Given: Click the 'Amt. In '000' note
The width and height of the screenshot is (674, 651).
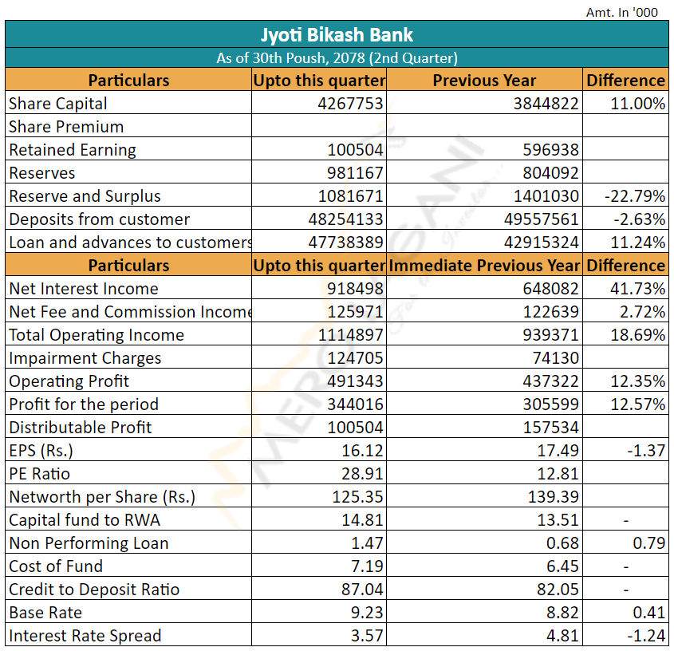Looking at the screenshot, I should [x=621, y=13].
